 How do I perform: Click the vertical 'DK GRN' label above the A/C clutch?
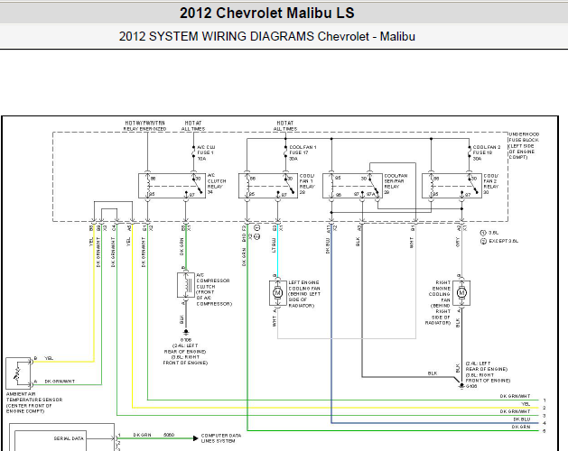(182, 246)
